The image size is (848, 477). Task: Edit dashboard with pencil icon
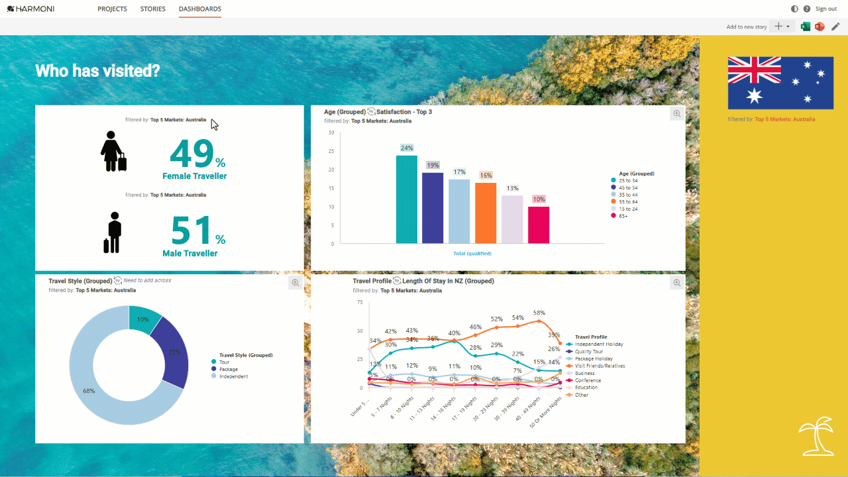tap(835, 26)
